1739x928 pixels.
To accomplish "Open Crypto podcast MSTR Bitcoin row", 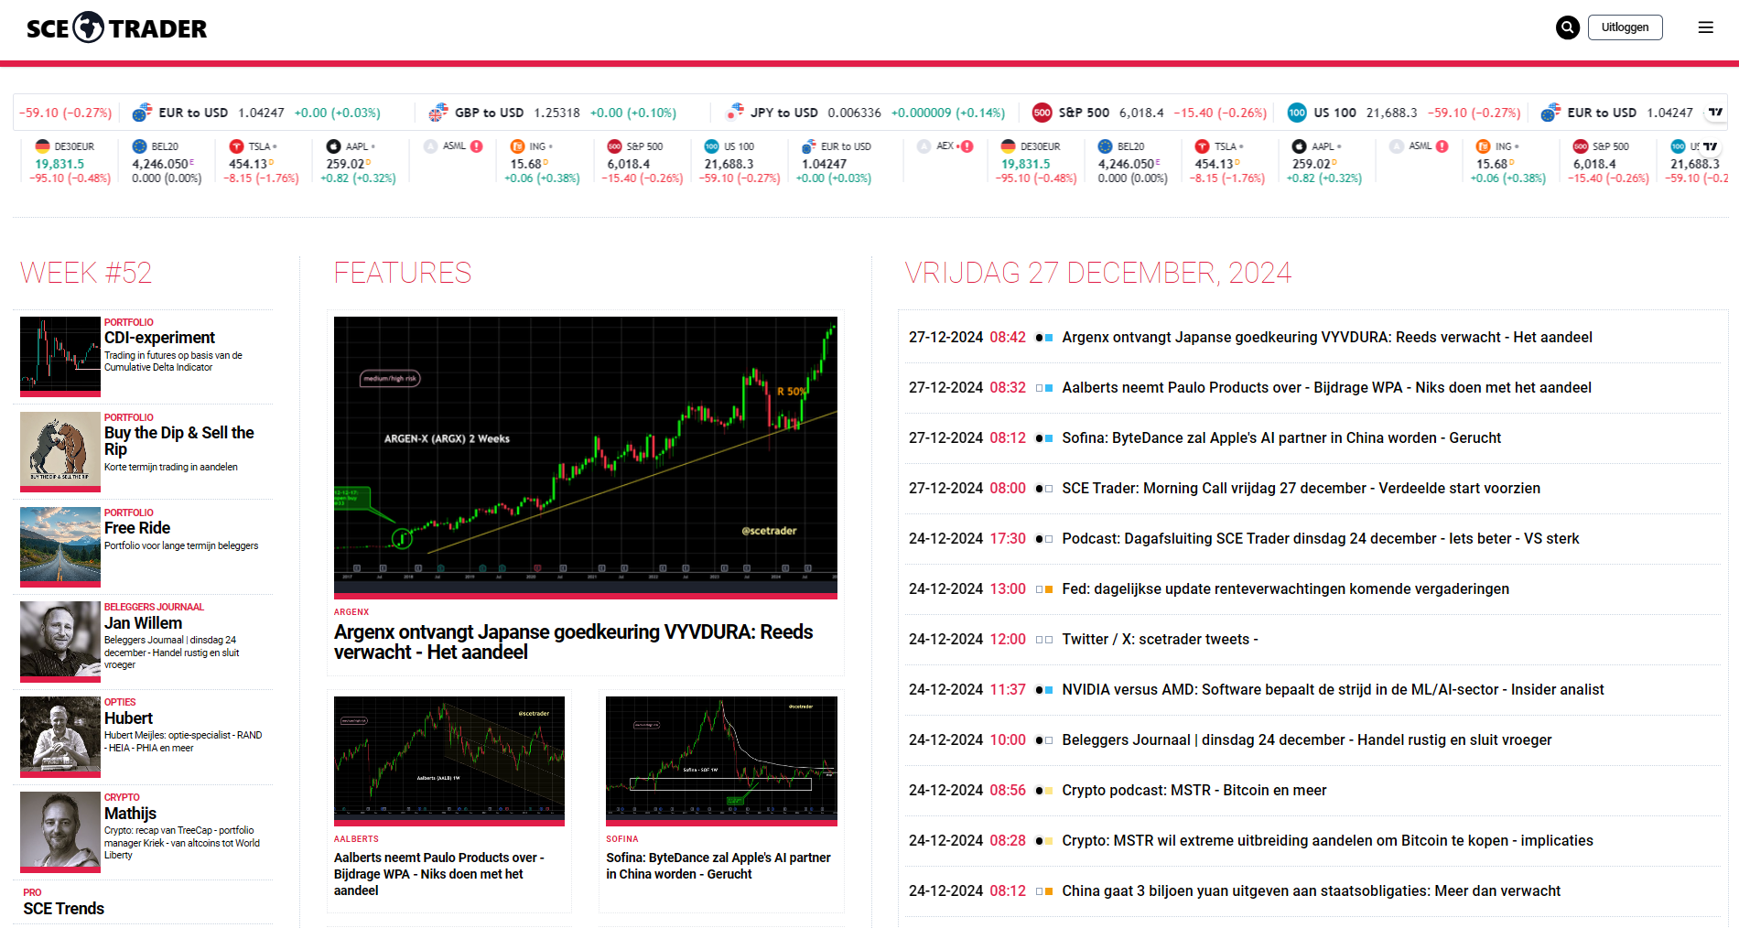I will (1194, 791).
